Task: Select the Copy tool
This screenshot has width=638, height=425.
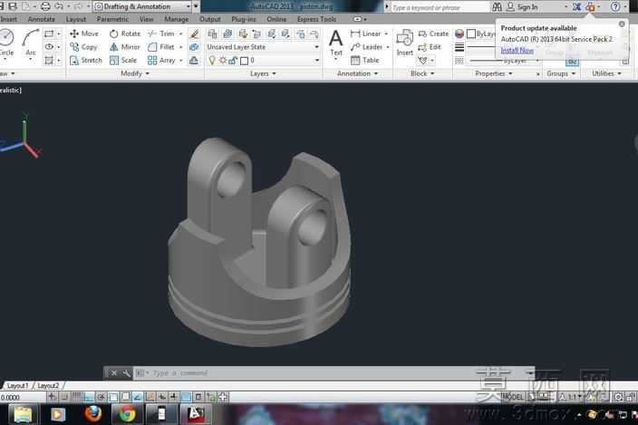Action: click(83, 47)
